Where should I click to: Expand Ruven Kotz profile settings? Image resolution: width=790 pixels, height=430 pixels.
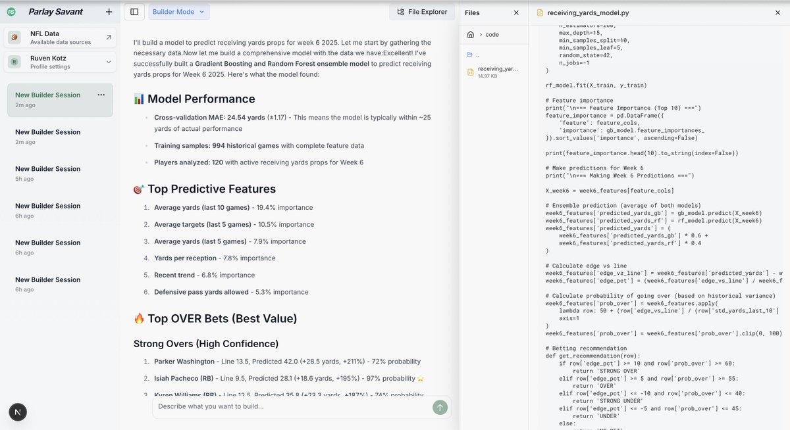(60, 62)
